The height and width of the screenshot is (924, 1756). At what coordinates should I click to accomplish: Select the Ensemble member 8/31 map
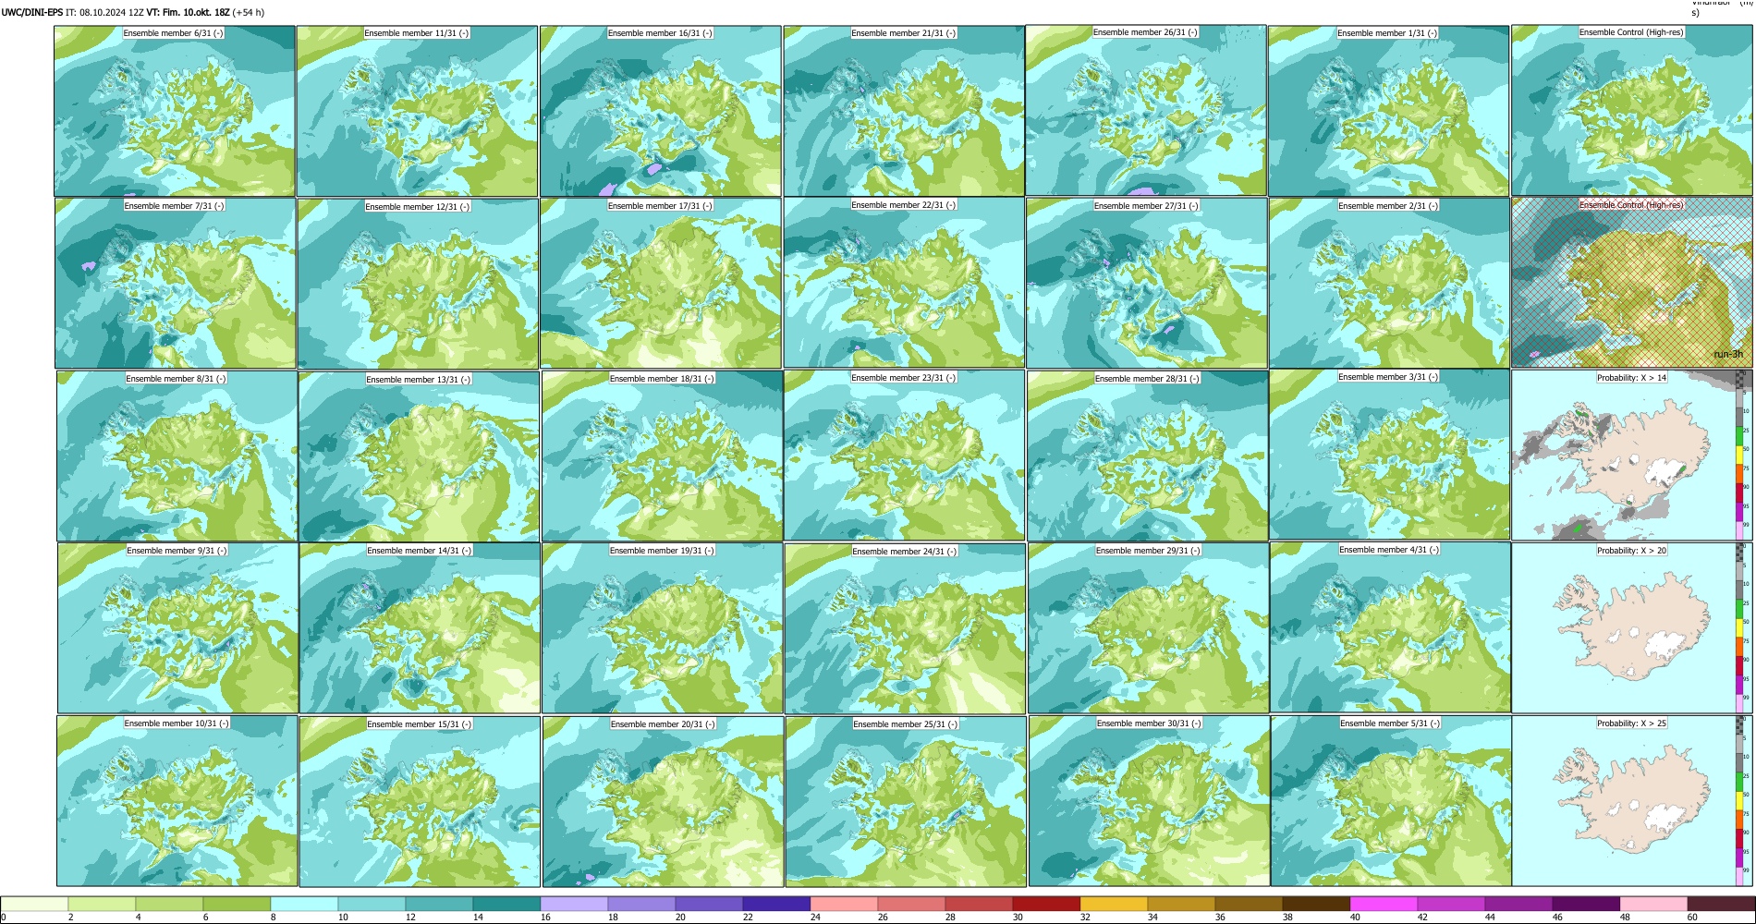coord(177,456)
